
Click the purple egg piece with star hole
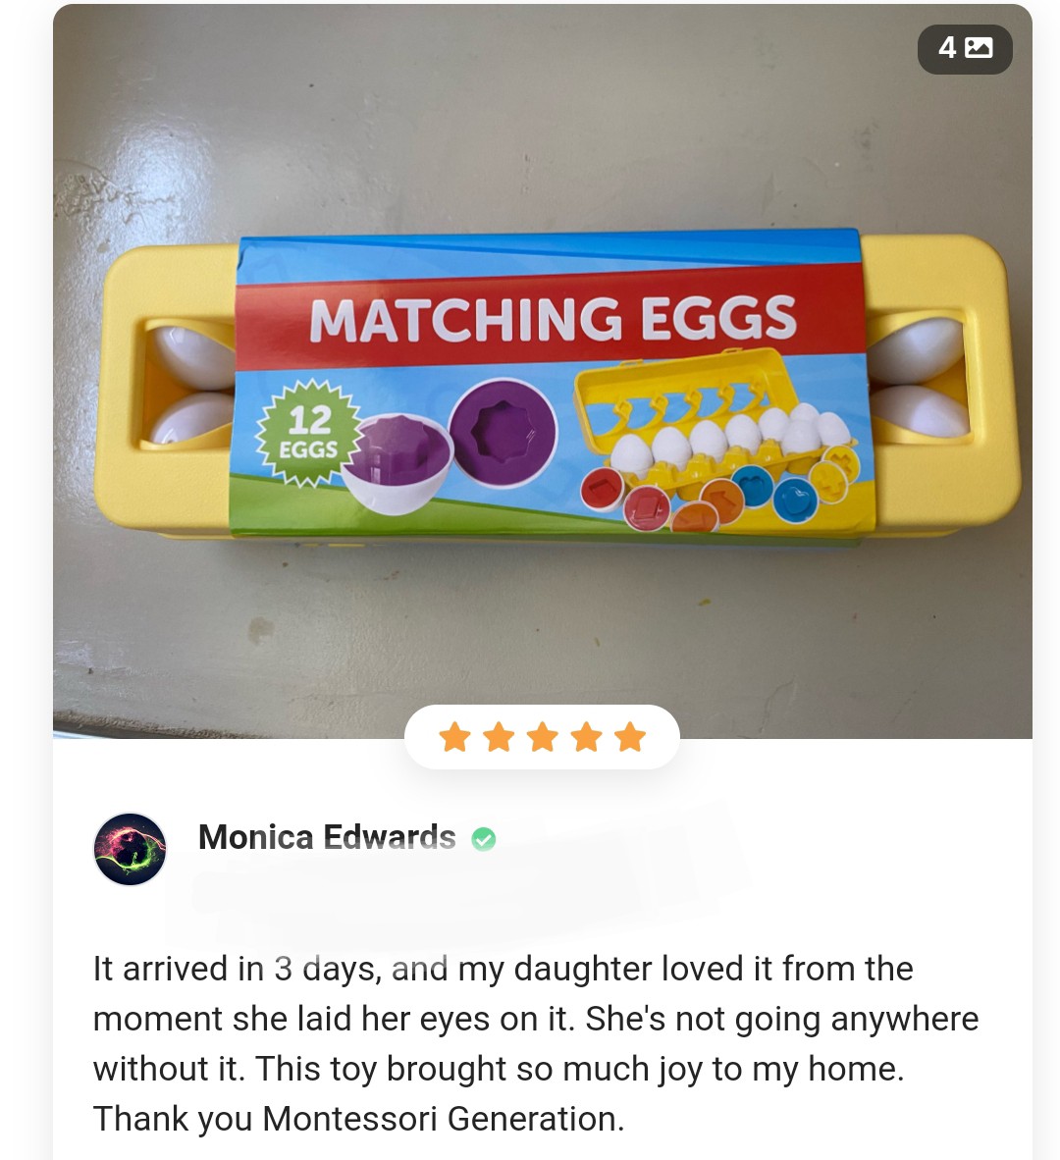click(x=503, y=434)
